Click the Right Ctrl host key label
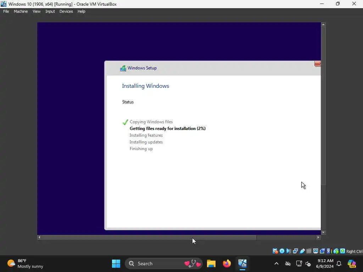The image size is (363, 272). pyautogui.click(x=354, y=251)
